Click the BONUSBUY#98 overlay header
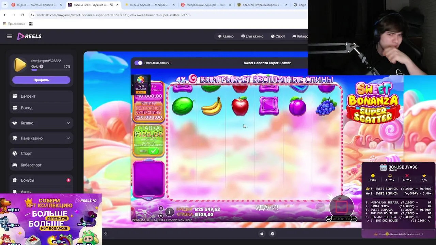Image resolution: width=436 pixels, height=245 pixels. point(399,167)
